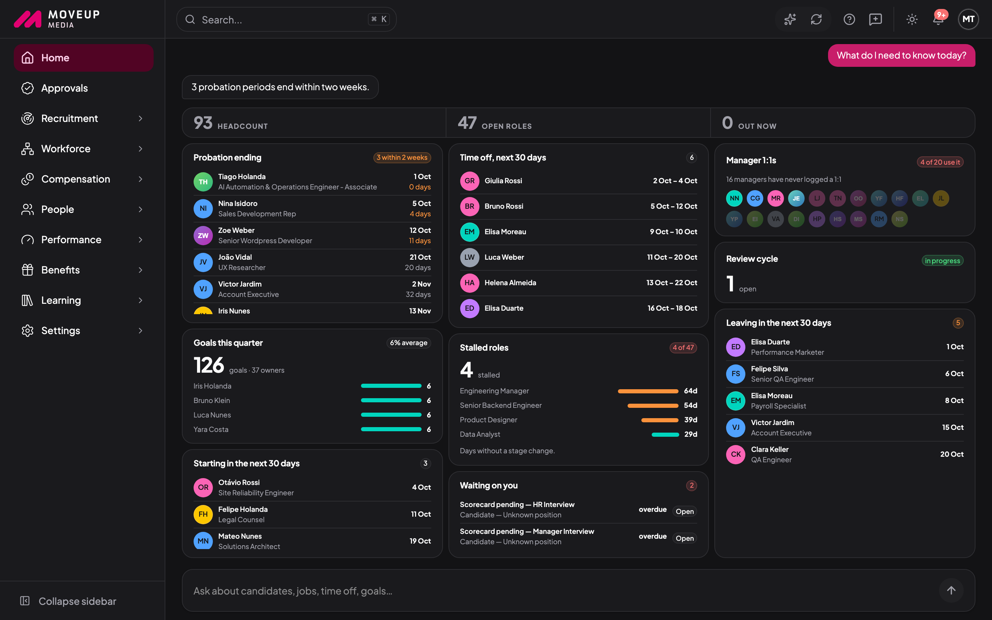992x620 pixels.
Task: Collapse the sidebar
Action: (x=69, y=601)
